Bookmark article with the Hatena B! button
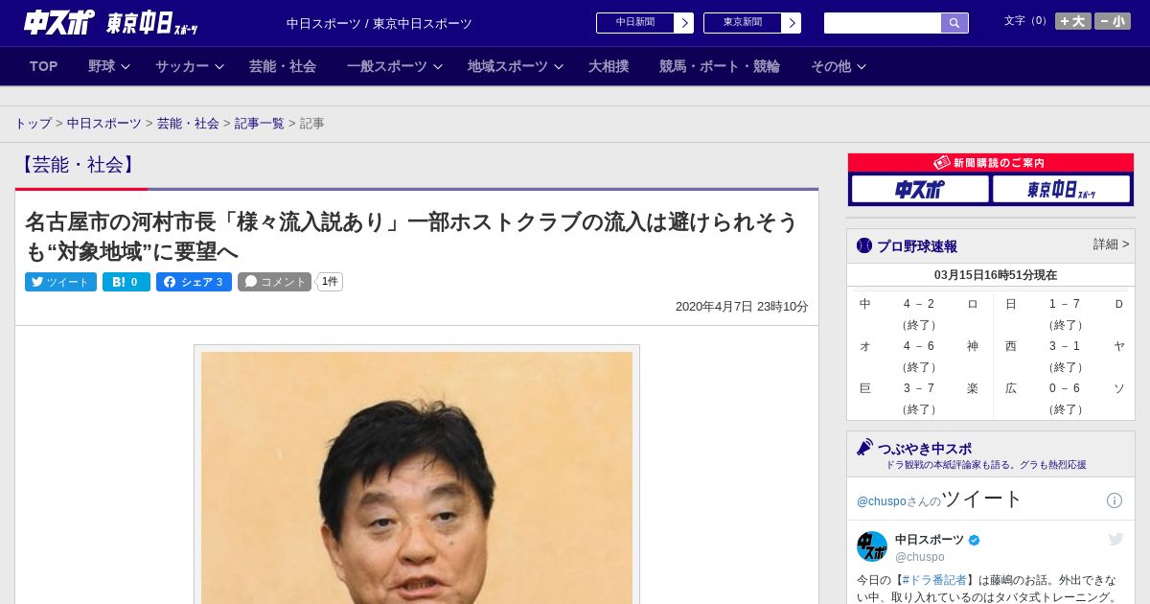This screenshot has width=1150, height=604. pyautogui.click(x=126, y=282)
